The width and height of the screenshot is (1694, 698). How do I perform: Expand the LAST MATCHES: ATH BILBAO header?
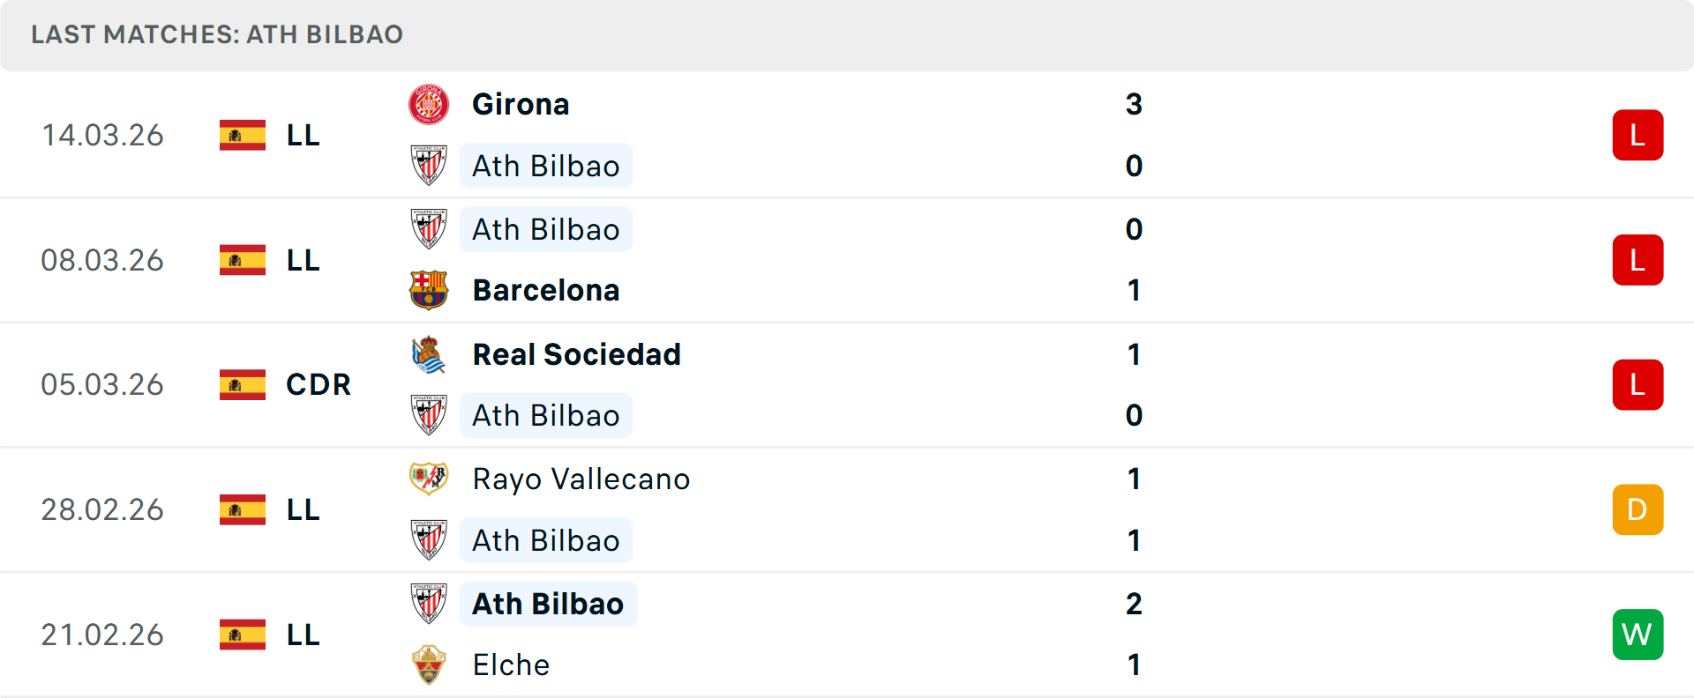tap(215, 35)
